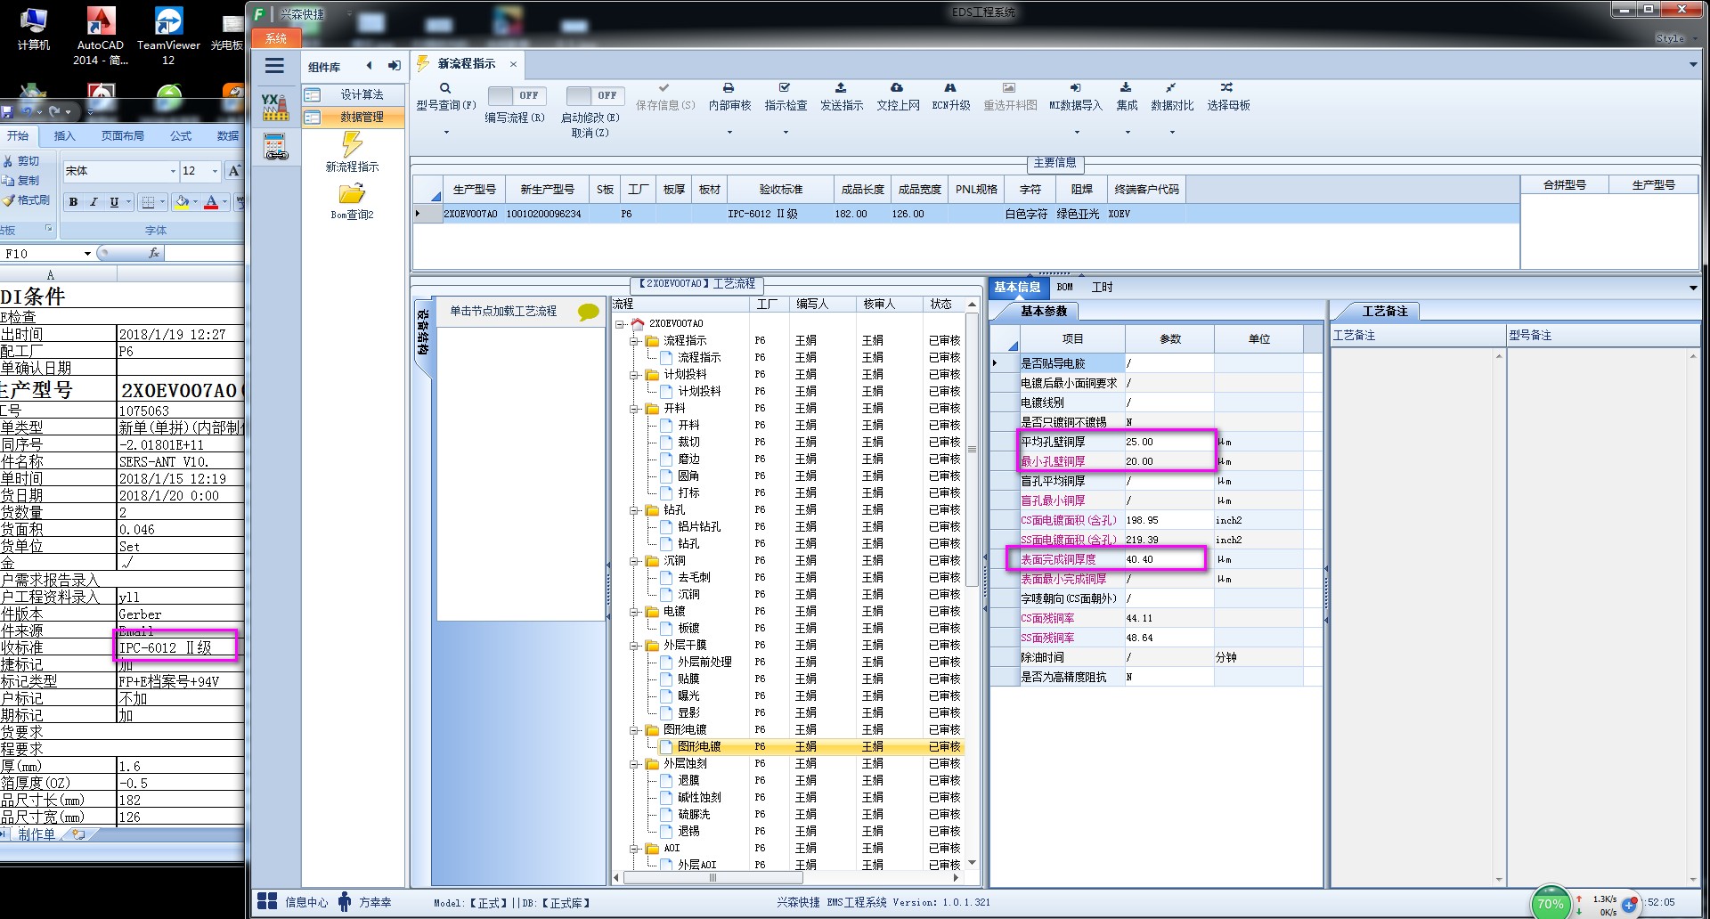Click the red font color button in Excel
The height and width of the screenshot is (919, 1710).
[x=211, y=202]
